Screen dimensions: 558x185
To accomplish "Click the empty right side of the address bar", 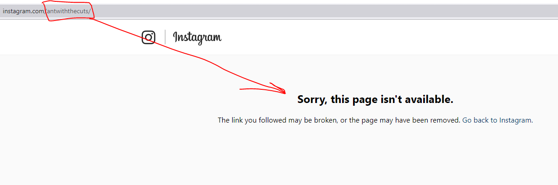I will [x=364, y=11].
